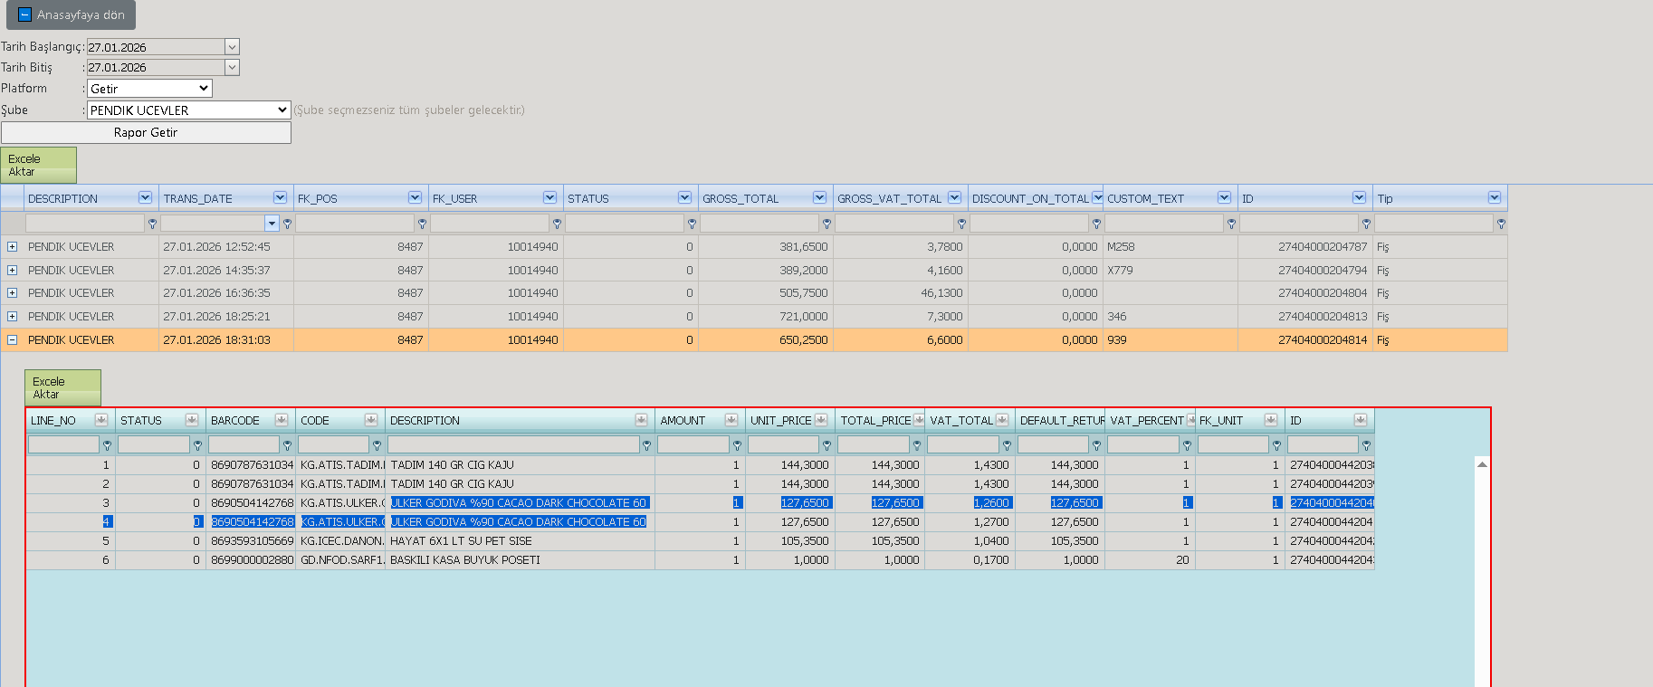Expand the 12:52:45 PENDIK UCEVLER row

click(x=12, y=246)
